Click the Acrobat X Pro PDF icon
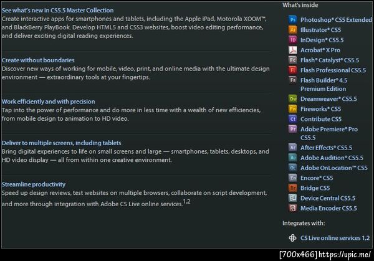374x261 pixels. (293, 50)
